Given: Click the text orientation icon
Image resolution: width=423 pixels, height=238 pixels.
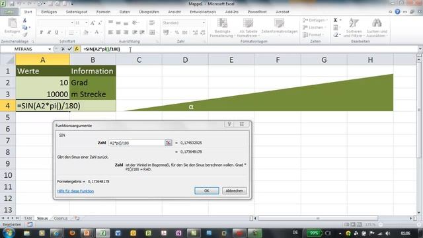Looking at the screenshot, I should click(135, 22).
